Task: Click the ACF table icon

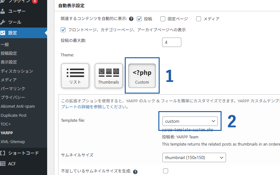Action: tap(3, 164)
